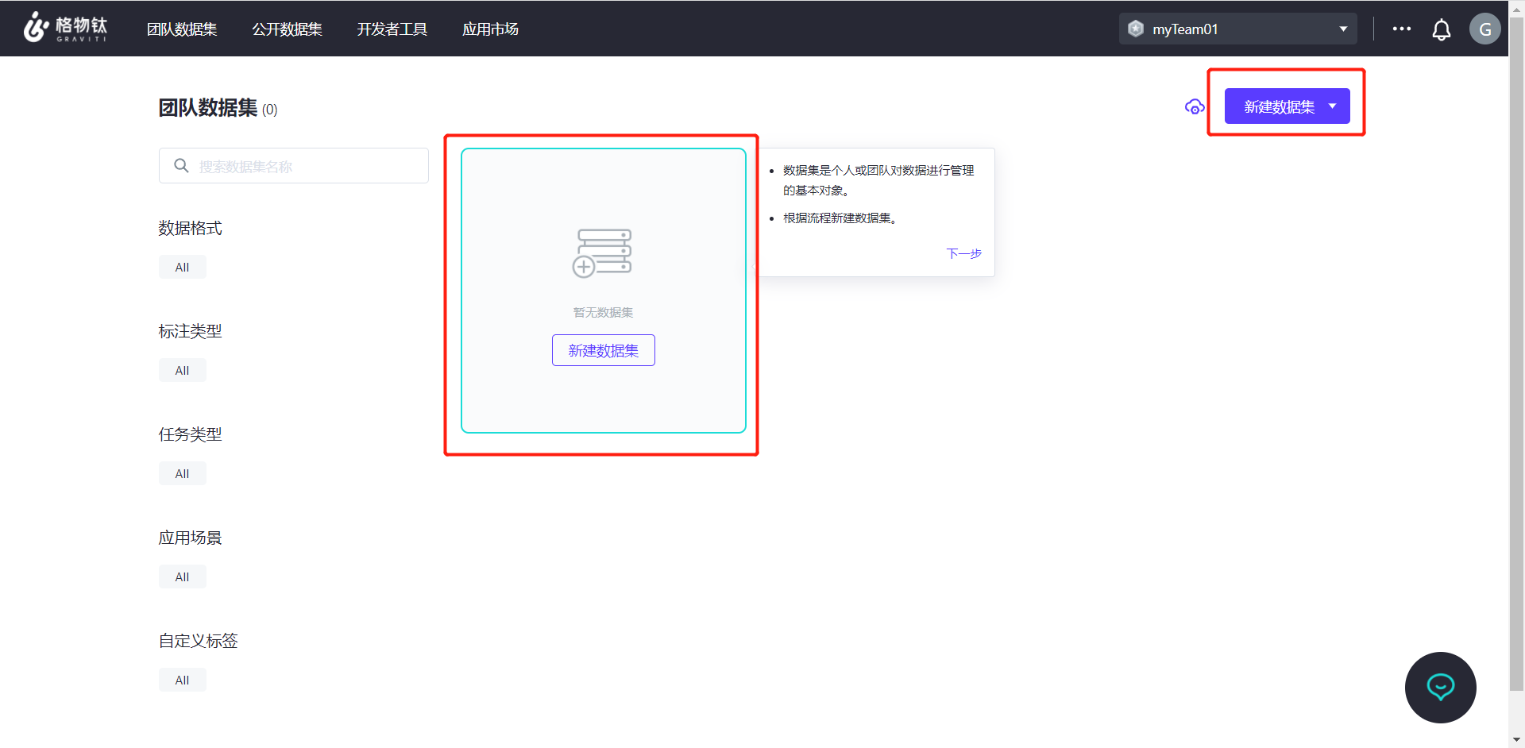Expand the 新建数据集 button dropdown arrow
Image resolution: width=1525 pixels, height=748 pixels.
(x=1333, y=106)
